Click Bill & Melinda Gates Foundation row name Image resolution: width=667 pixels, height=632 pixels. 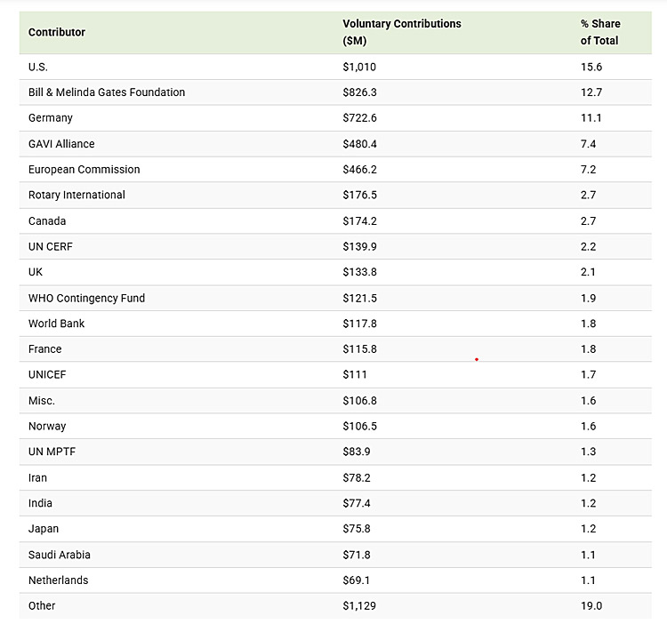[x=107, y=92]
